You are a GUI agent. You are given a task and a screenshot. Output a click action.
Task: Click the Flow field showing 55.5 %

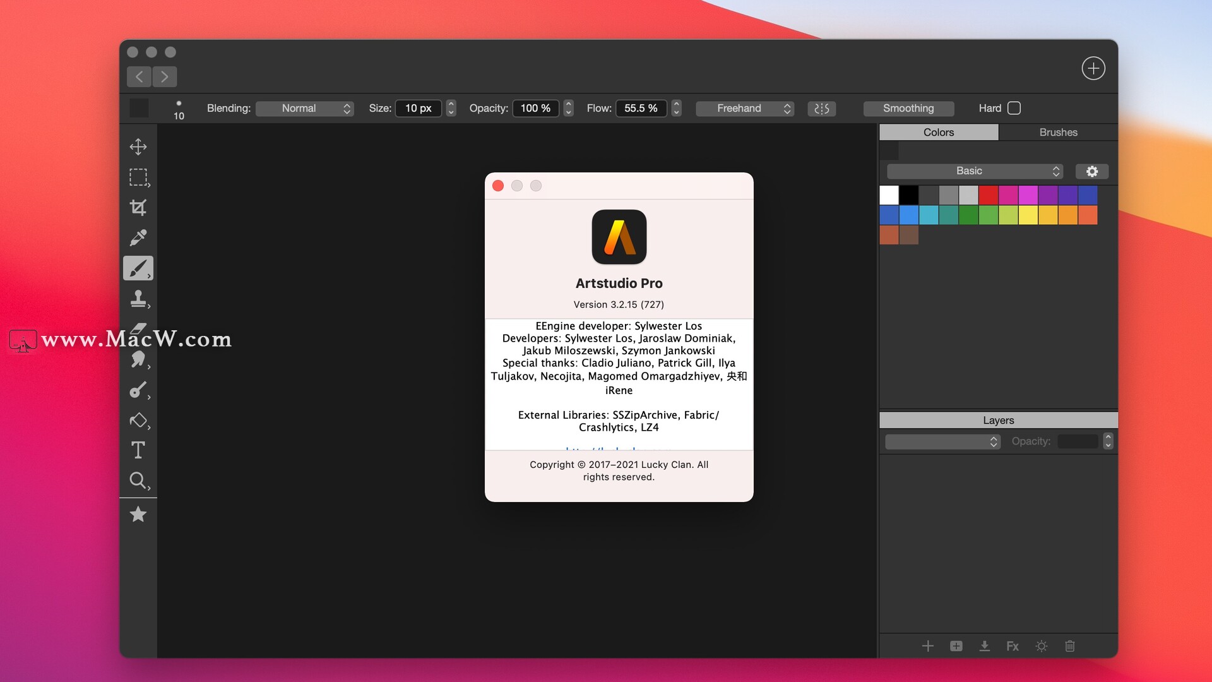pos(641,109)
